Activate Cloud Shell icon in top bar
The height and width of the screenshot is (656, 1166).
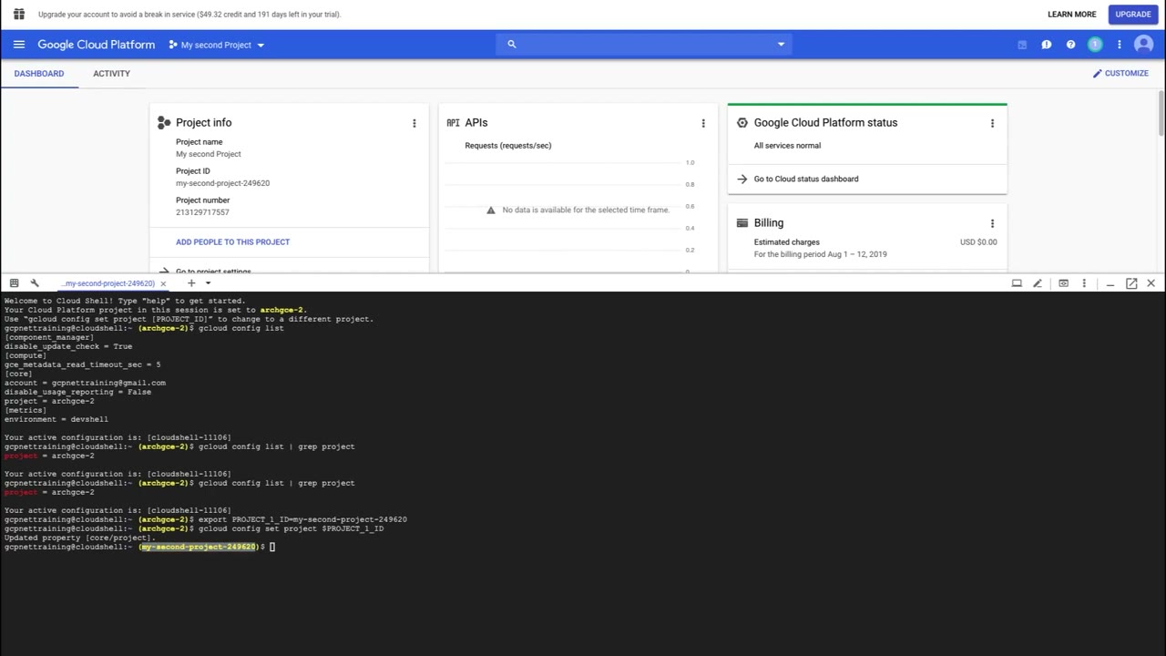(x=1022, y=45)
